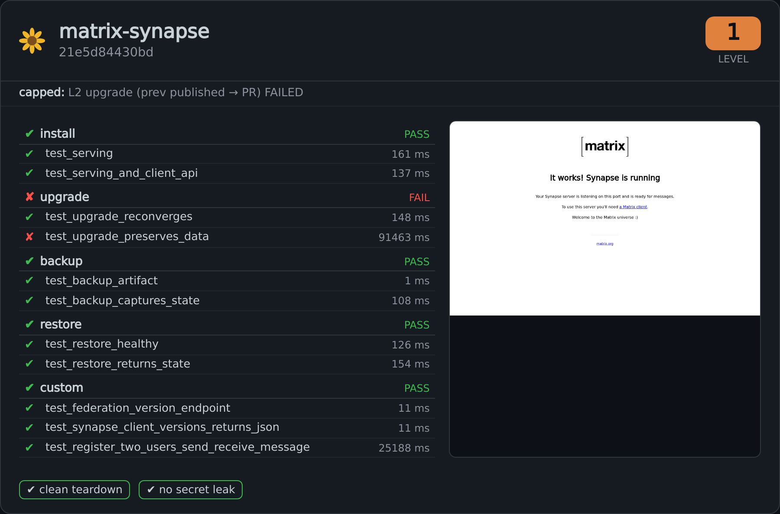This screenshot has width=780, height=514.
Task: Click the test_upgrade_preserves_data row name
Action: pos(127,237)
